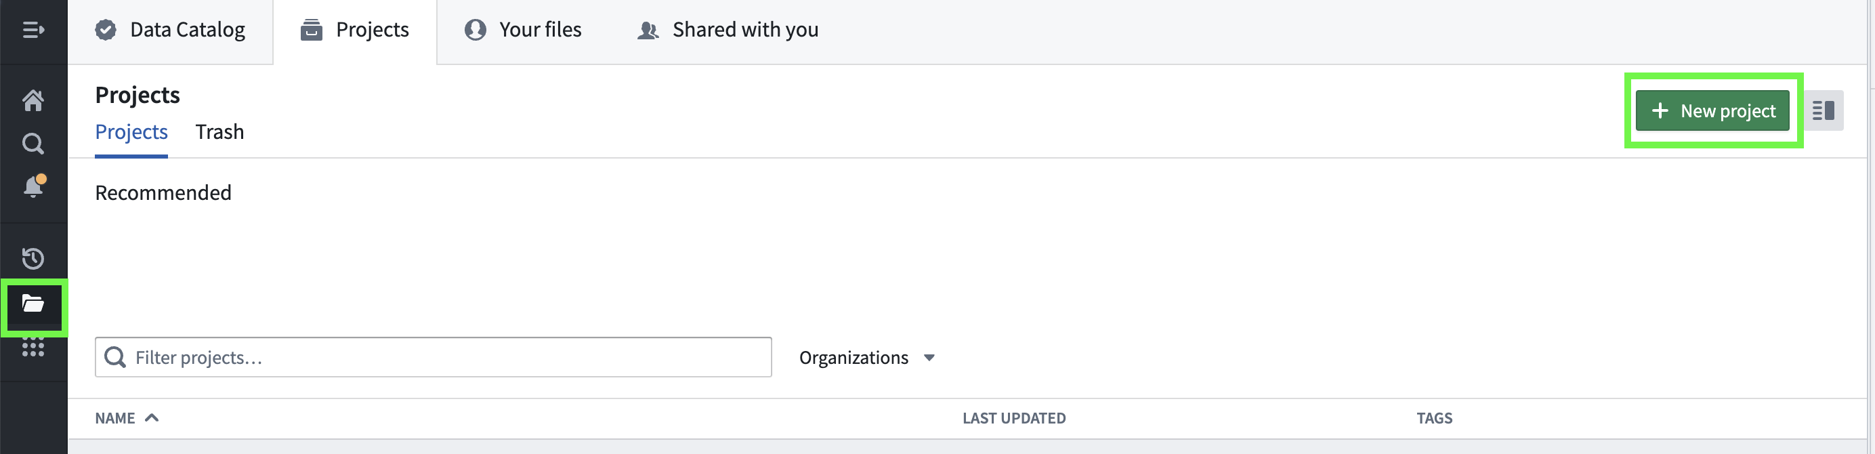
Task: Open the Shared with you tab
Action: pos(728,30)
